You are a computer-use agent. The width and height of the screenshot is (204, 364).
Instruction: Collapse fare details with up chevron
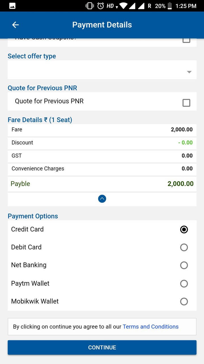[x=102, y=199]
